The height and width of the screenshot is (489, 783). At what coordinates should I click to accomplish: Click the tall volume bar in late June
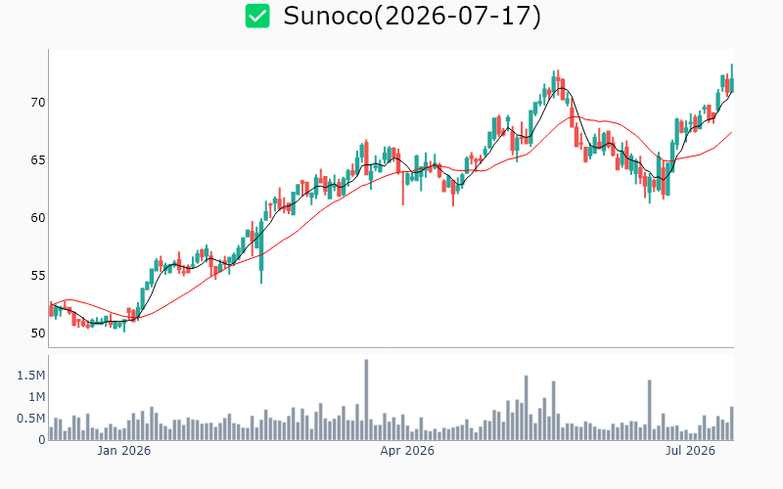tap(649, 410)
